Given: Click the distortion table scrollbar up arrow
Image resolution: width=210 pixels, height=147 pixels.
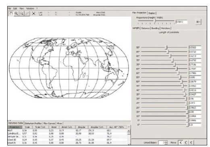Looking at the screenshot, I should click(x=129, y=131).
